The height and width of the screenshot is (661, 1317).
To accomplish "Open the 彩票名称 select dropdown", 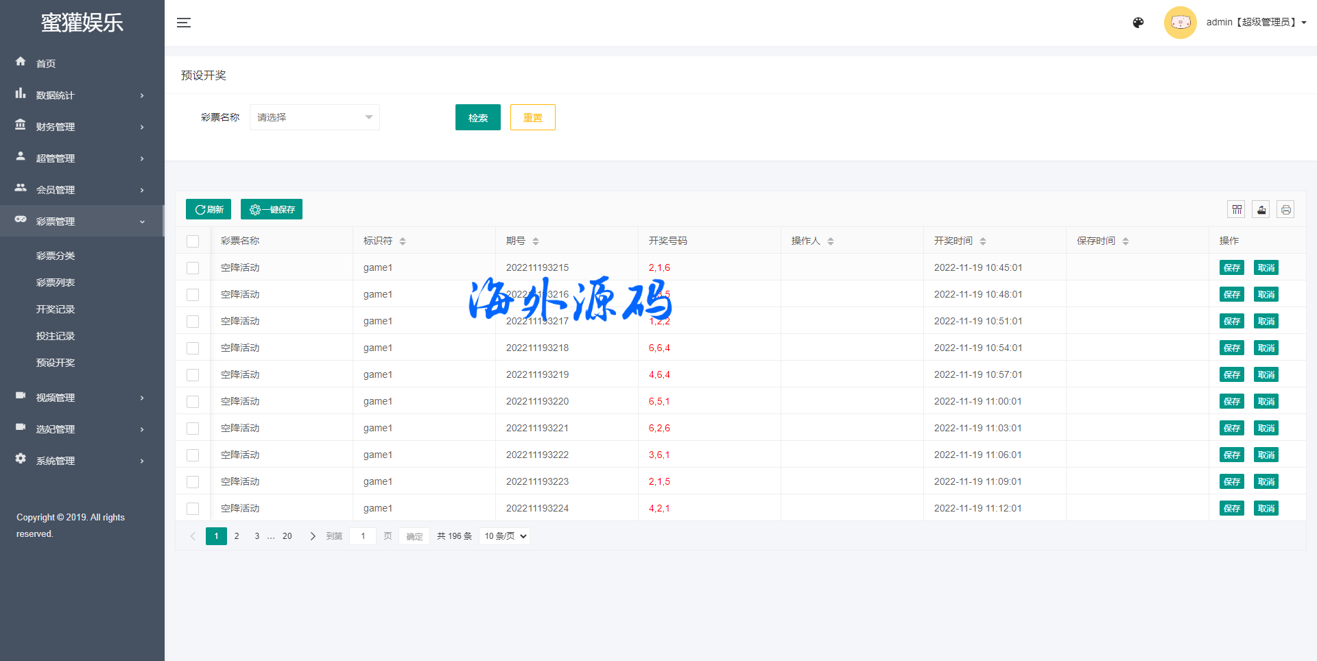I will tap(314, 117).
